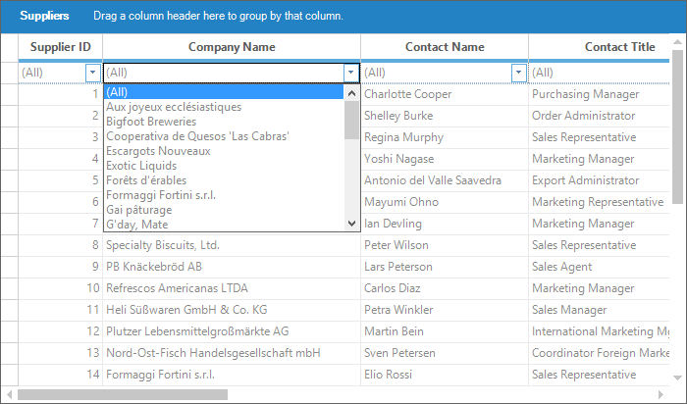This screenshot has height=404, width=687.
Task: Click the horizontal scroll-left arrow
Action: [x=9, y=394]
